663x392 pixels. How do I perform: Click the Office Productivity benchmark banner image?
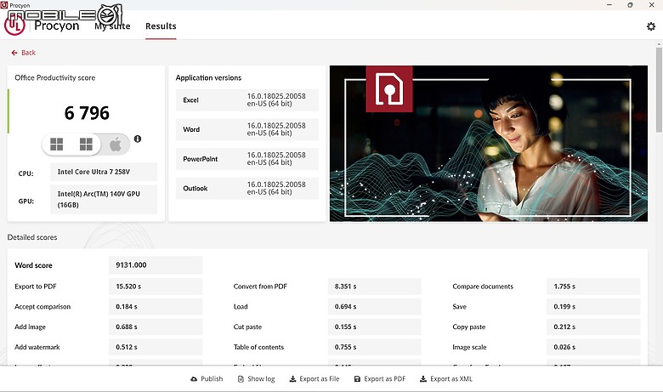tap(489, 144)
